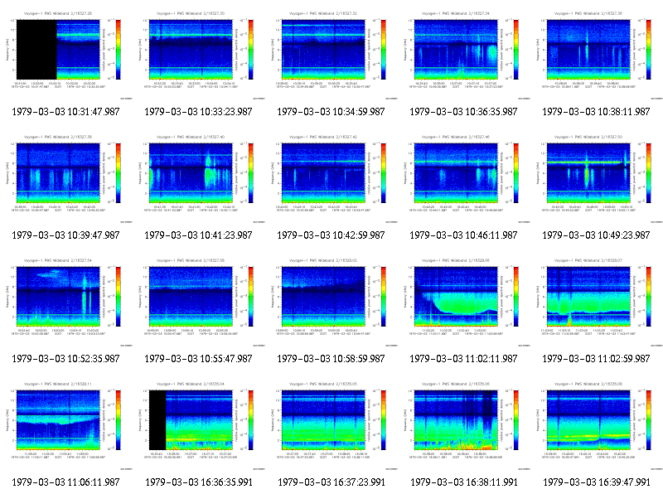Open the 10:55:47.987 spectrogram thumbnail
This screenshot has height=494, width=663.
(199, 302)
